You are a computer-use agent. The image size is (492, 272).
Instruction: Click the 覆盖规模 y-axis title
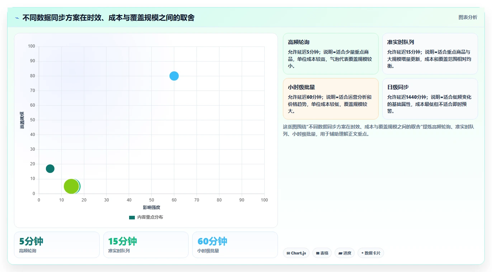22,120
